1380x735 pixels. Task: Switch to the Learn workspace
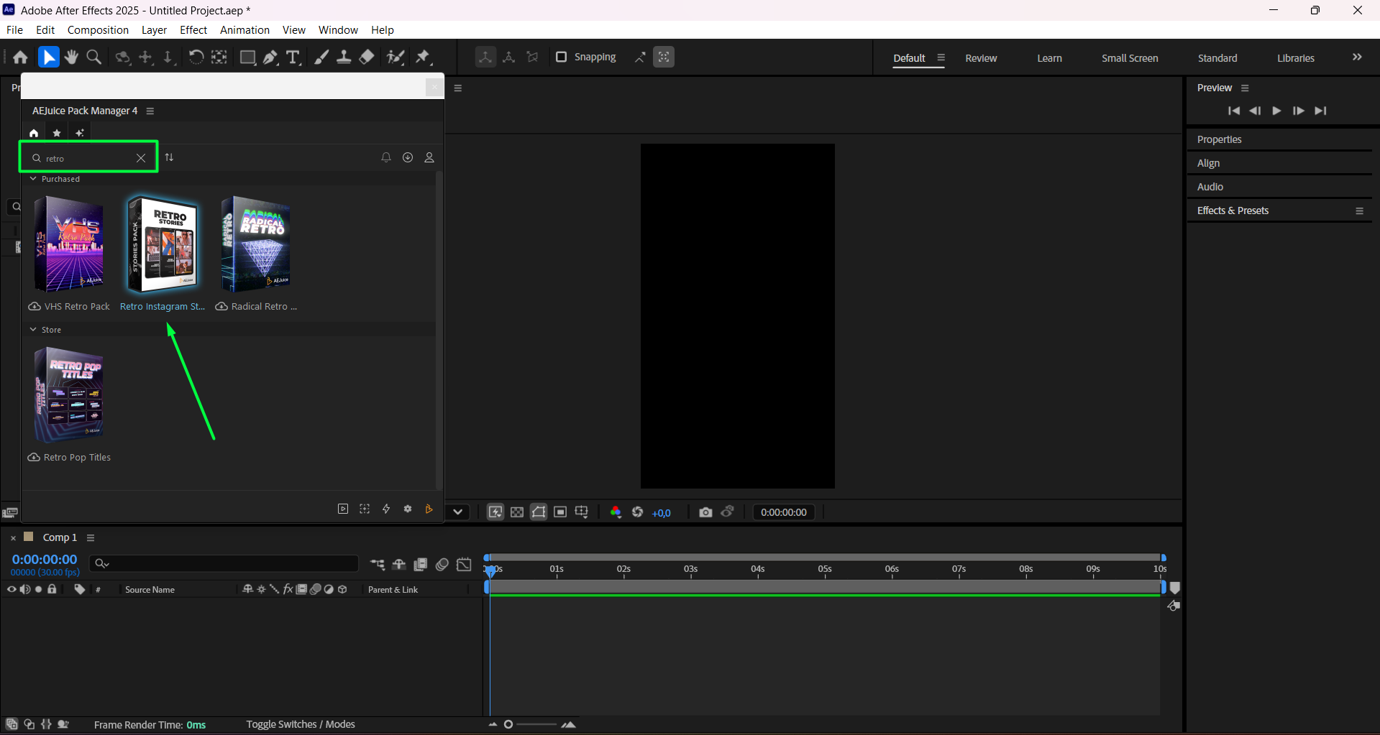click(x=1049, y=58)
